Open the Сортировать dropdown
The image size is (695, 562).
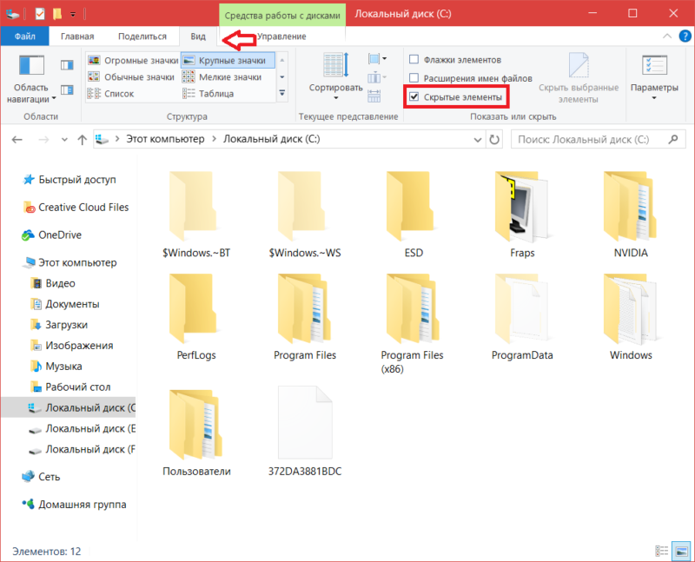[335, 77]
